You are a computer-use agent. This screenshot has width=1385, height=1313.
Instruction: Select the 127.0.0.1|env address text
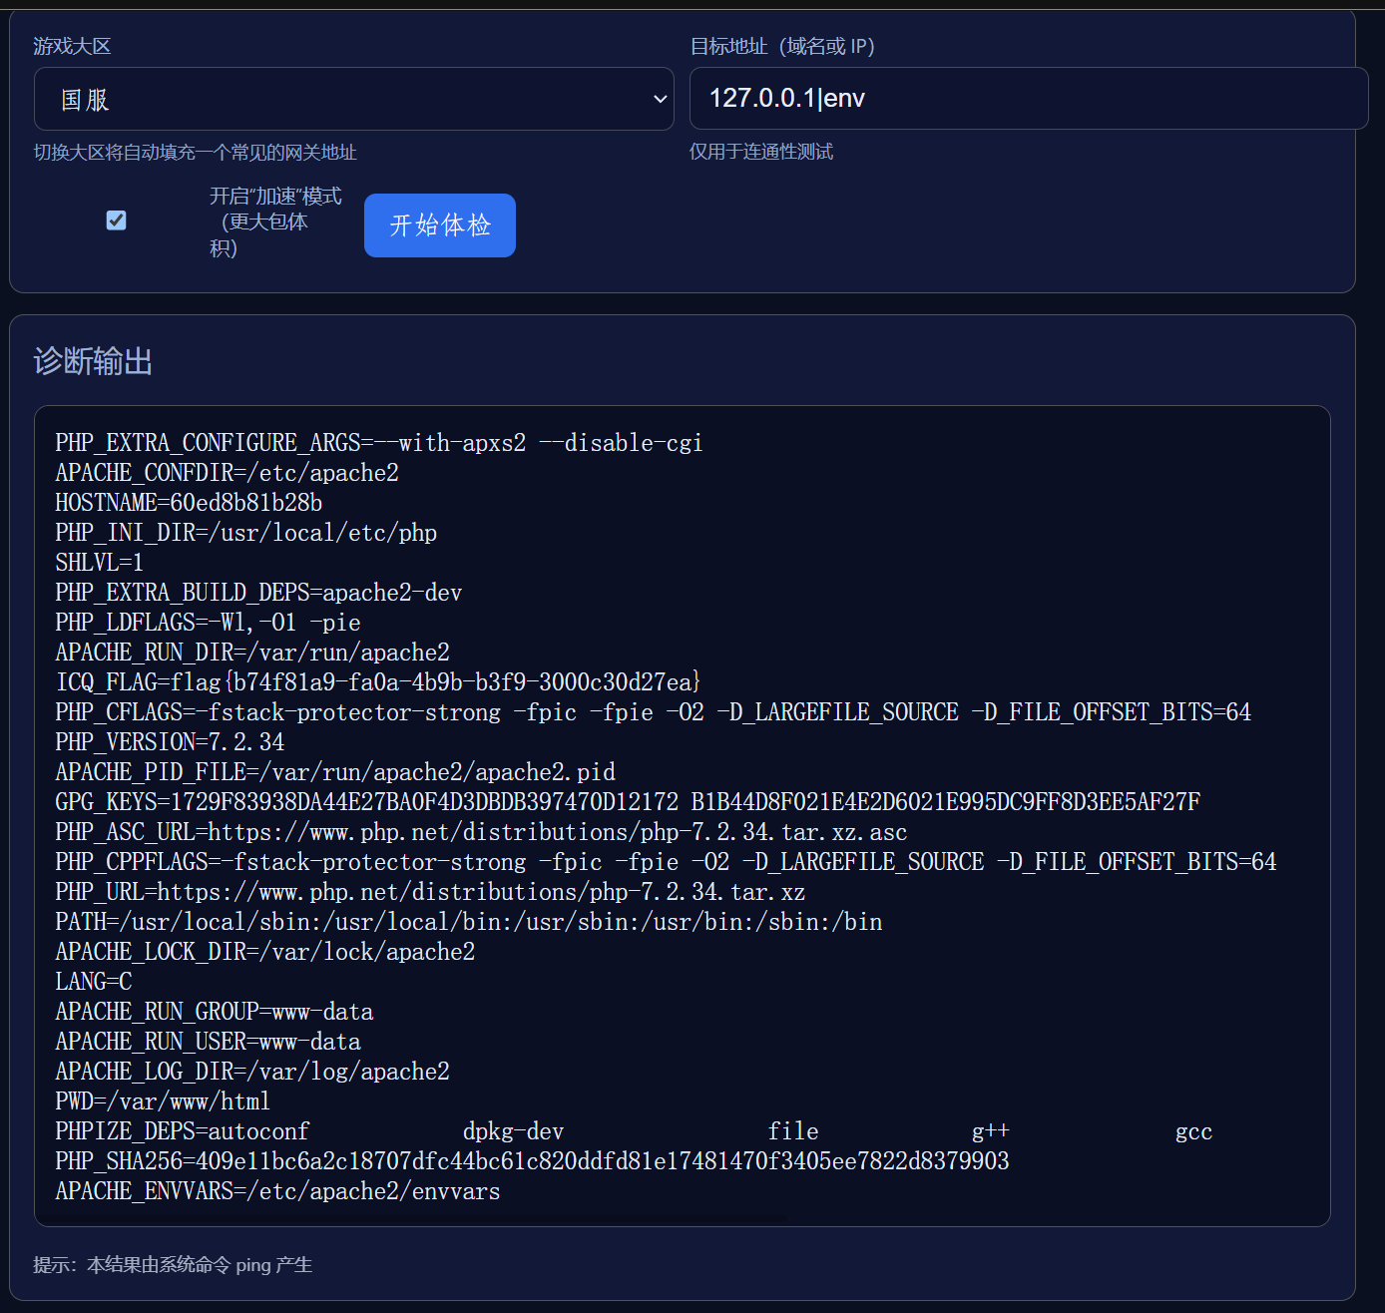787,98
